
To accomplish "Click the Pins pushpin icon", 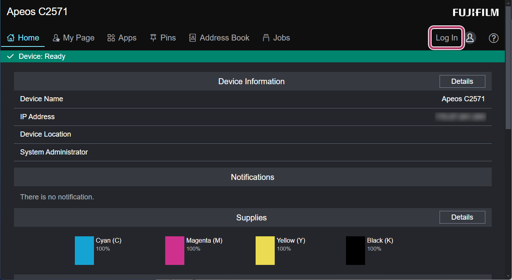I will coord(153,38).
